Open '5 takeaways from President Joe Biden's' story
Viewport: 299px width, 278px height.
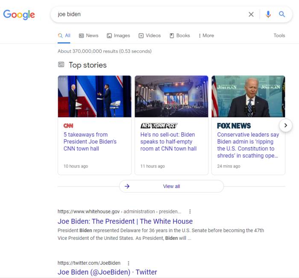tap(90, 142)
